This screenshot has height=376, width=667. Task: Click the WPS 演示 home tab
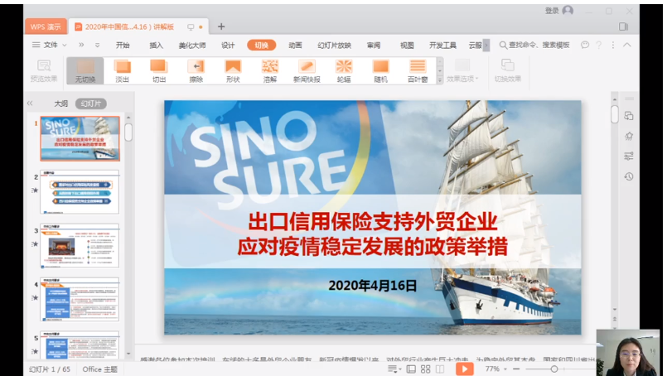[46, 27]
